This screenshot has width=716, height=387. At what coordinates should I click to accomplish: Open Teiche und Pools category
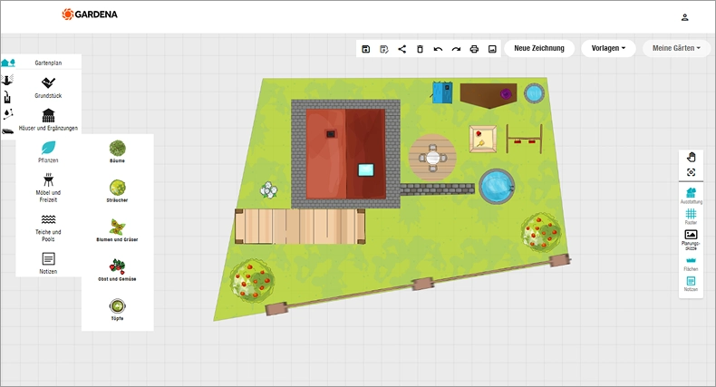[x=48, y=227]
